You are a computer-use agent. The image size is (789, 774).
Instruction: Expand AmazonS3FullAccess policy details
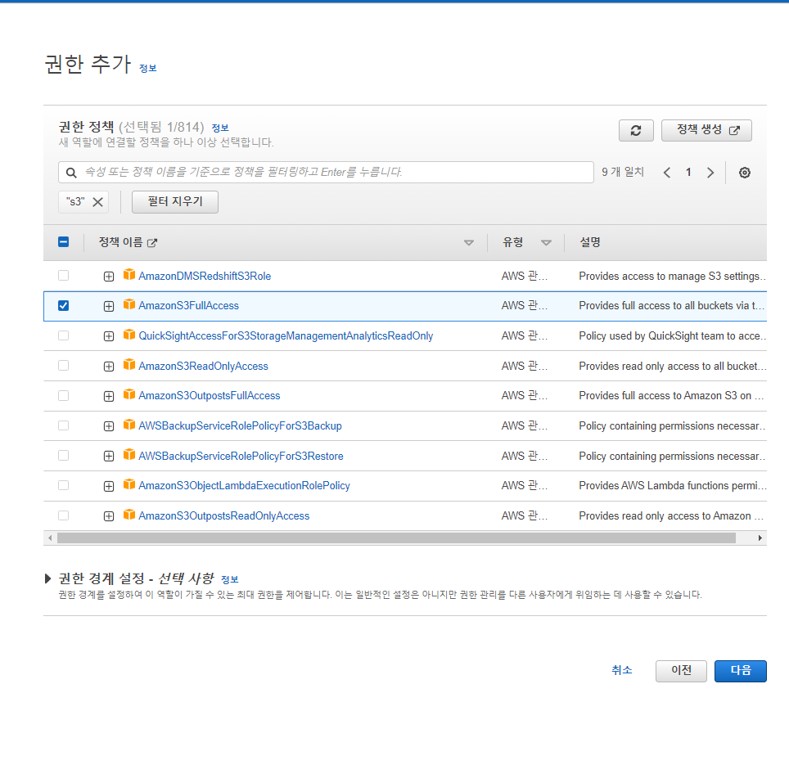pos(109,306)
